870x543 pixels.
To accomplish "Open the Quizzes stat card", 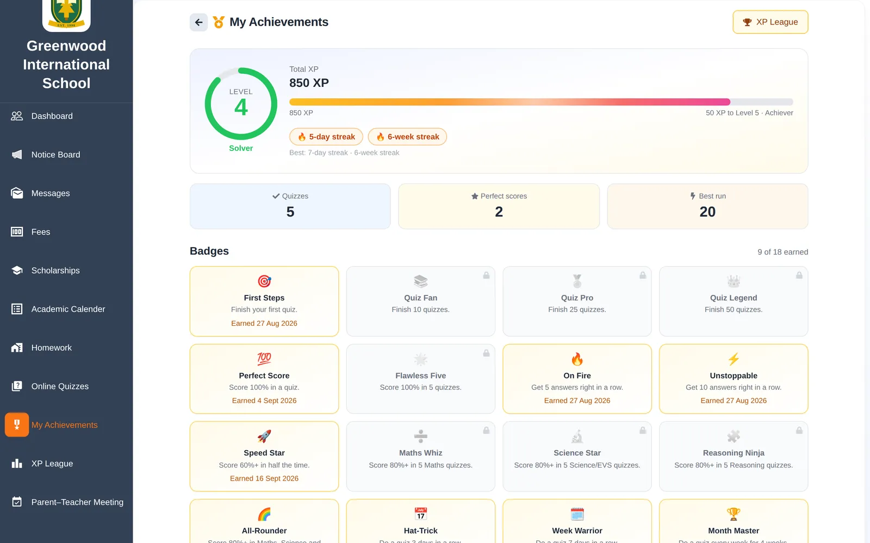I will click(x=290, y=206).
